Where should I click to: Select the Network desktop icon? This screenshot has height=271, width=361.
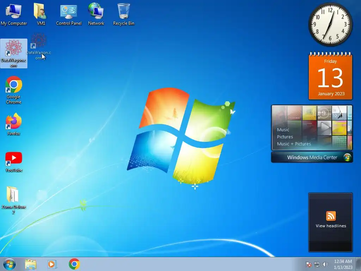coord(96,14)
